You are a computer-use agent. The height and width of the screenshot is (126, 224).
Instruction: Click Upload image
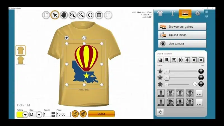182,35
